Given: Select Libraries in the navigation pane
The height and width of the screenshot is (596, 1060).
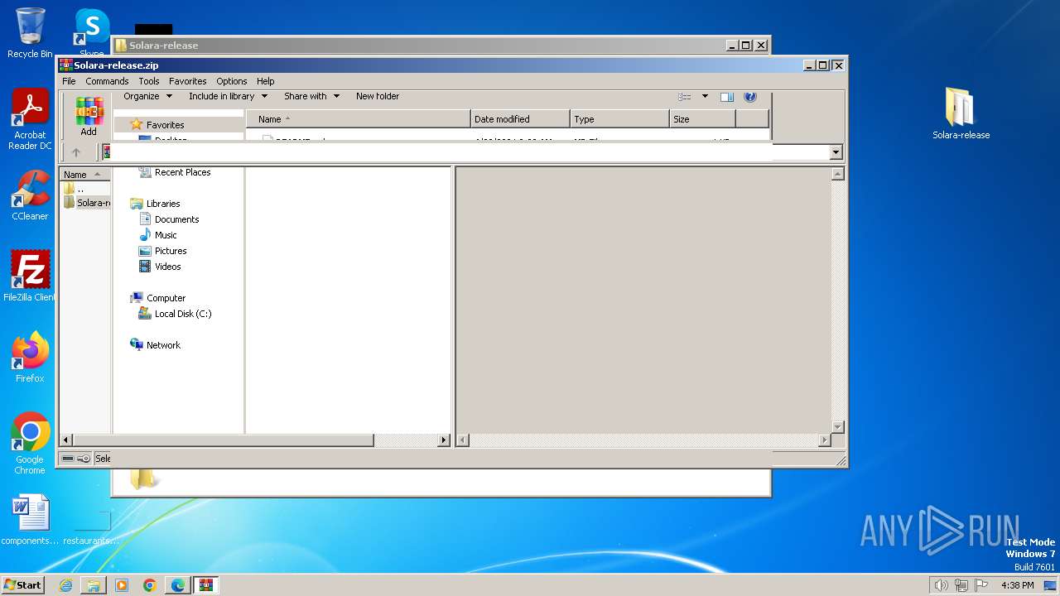Looking at the screenshot, I should pyautogui.click(x=155, y=204).
